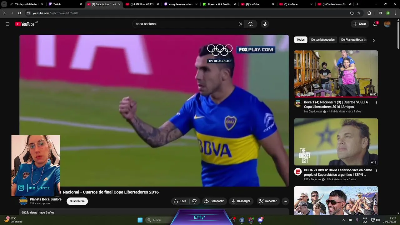The height and width of the screenshot is (225, 400).
Task: Start voice search with the microphone icon
Action: point(265,24)
